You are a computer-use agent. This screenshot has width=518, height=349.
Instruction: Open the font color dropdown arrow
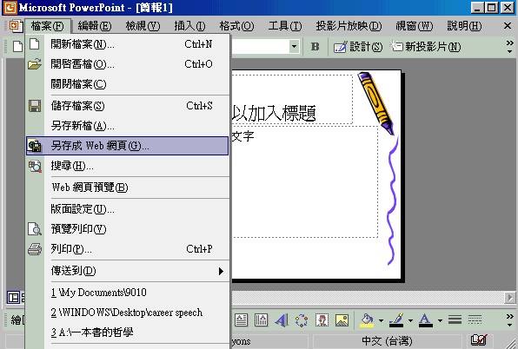[x=440, y=320]
